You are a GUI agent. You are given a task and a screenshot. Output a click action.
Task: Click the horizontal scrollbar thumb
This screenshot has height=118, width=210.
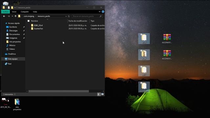point(58,91)
